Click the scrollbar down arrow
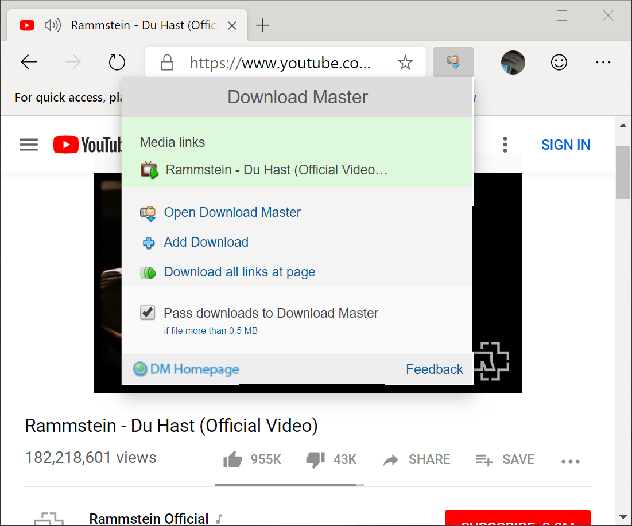 click(623, 517)
